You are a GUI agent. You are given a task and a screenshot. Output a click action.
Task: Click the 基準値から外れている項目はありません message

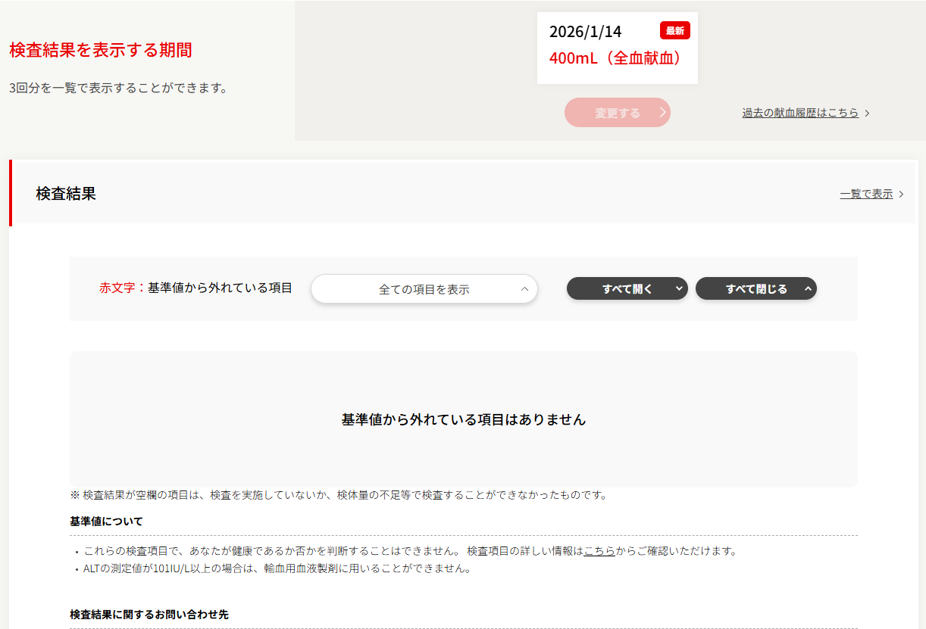(464, 419)
